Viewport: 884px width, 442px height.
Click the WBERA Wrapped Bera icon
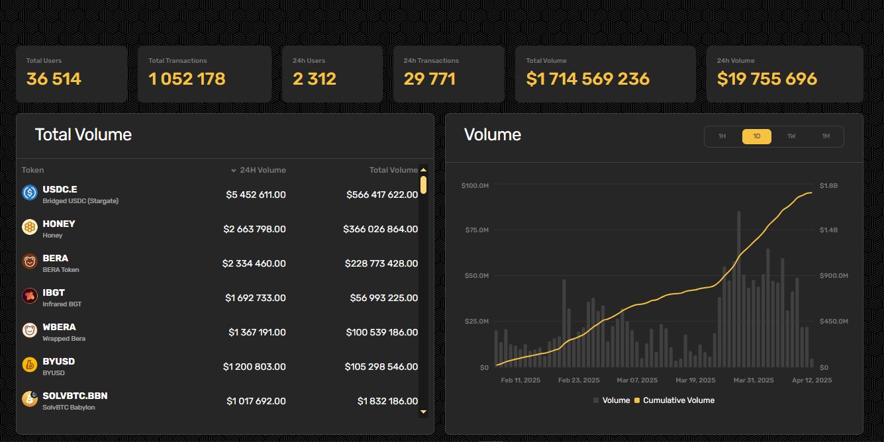click(x=30, y=330)
